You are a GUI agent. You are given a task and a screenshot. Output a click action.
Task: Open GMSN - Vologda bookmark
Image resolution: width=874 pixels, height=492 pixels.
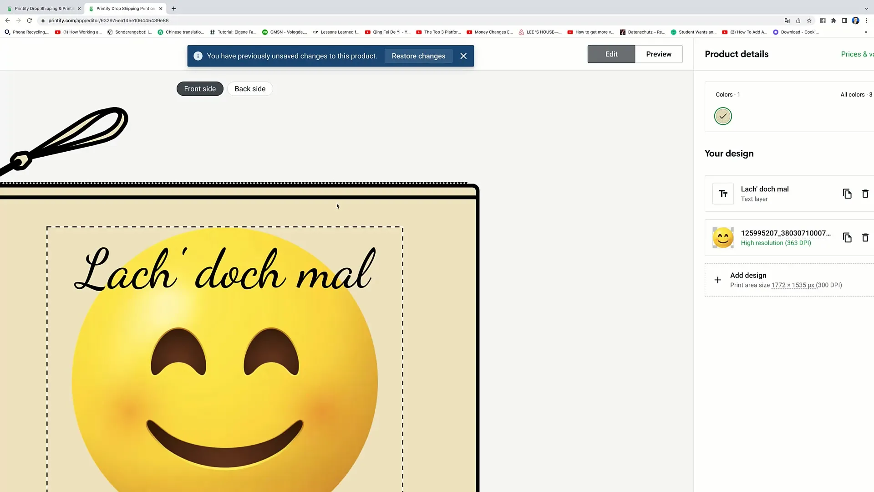click(285, 32)
